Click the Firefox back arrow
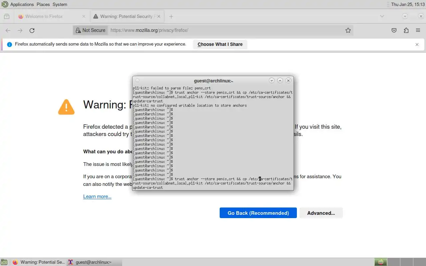 coord(8,30)
